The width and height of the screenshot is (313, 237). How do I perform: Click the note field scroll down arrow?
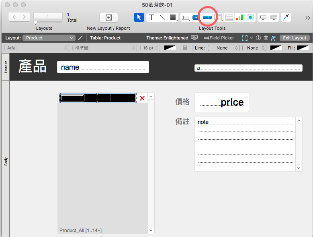point(299,168)
